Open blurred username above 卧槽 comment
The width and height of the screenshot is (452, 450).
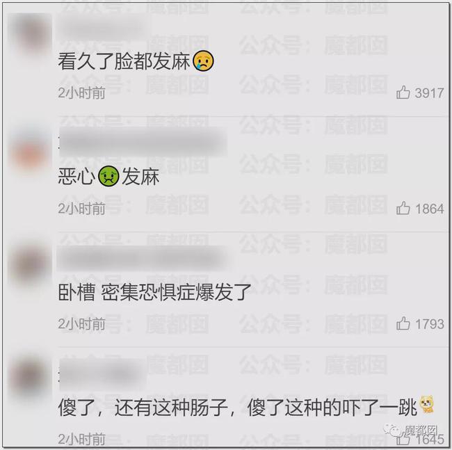pyautogui.click(x=141, y=258)
